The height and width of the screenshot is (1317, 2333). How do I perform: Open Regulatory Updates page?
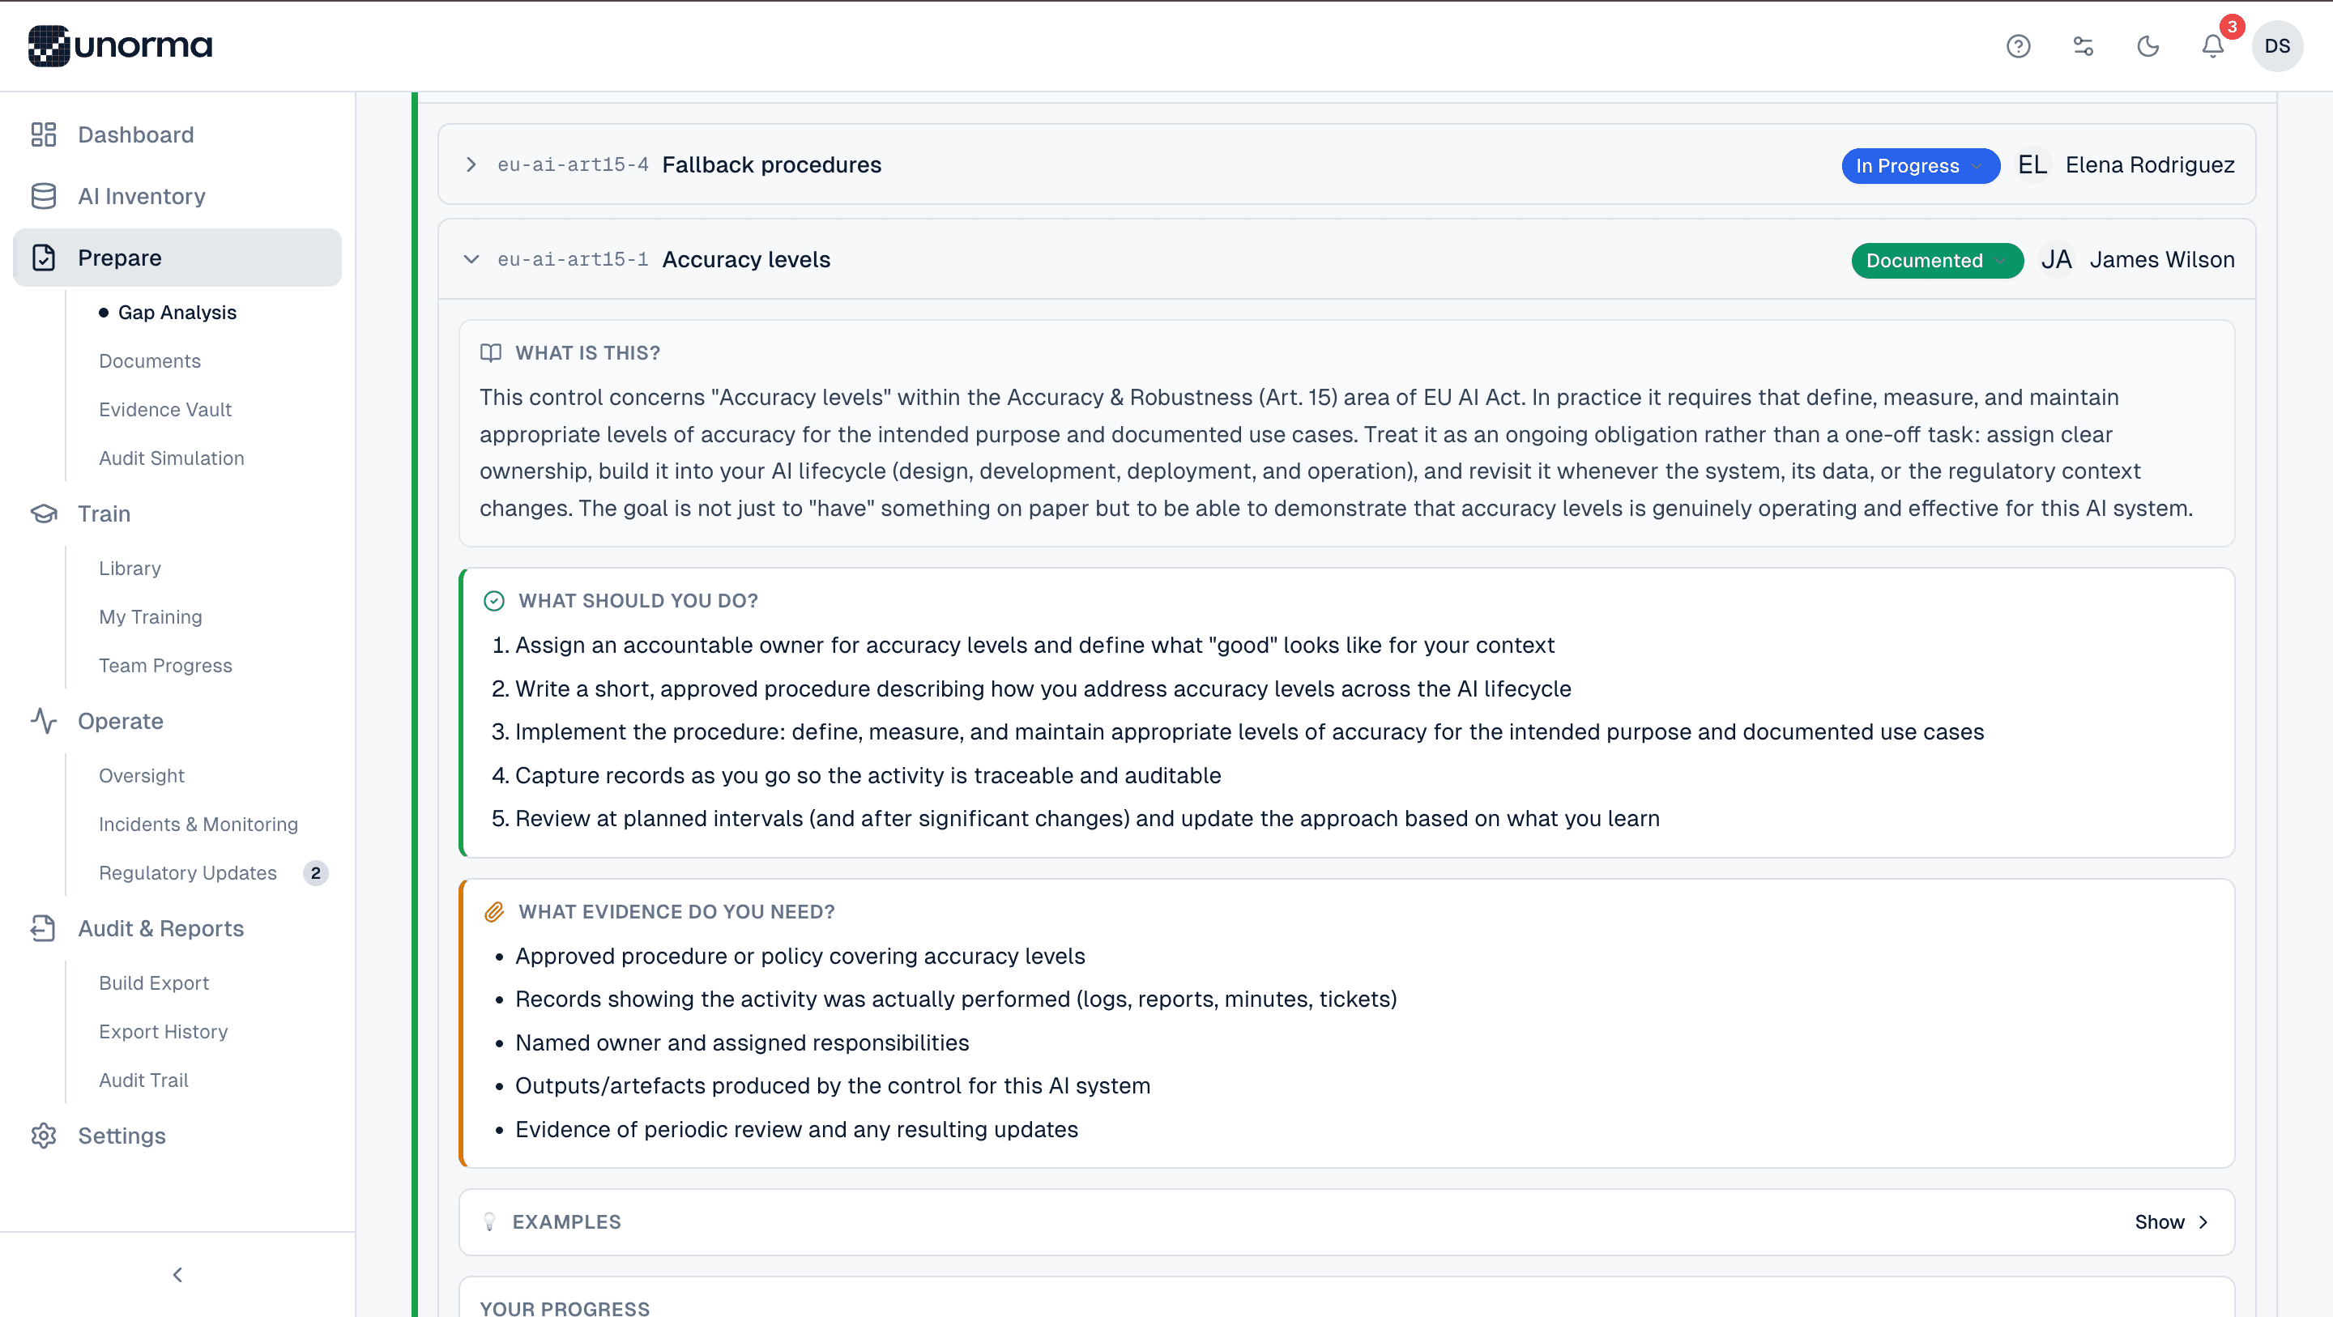[x=187, y=872]
